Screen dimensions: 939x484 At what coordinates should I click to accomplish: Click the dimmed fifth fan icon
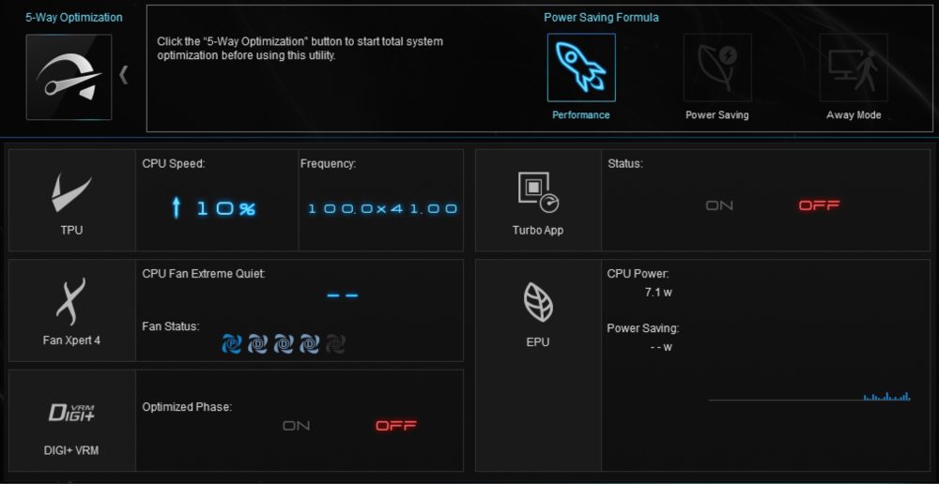pyautogui.click(x=335, y=344)
